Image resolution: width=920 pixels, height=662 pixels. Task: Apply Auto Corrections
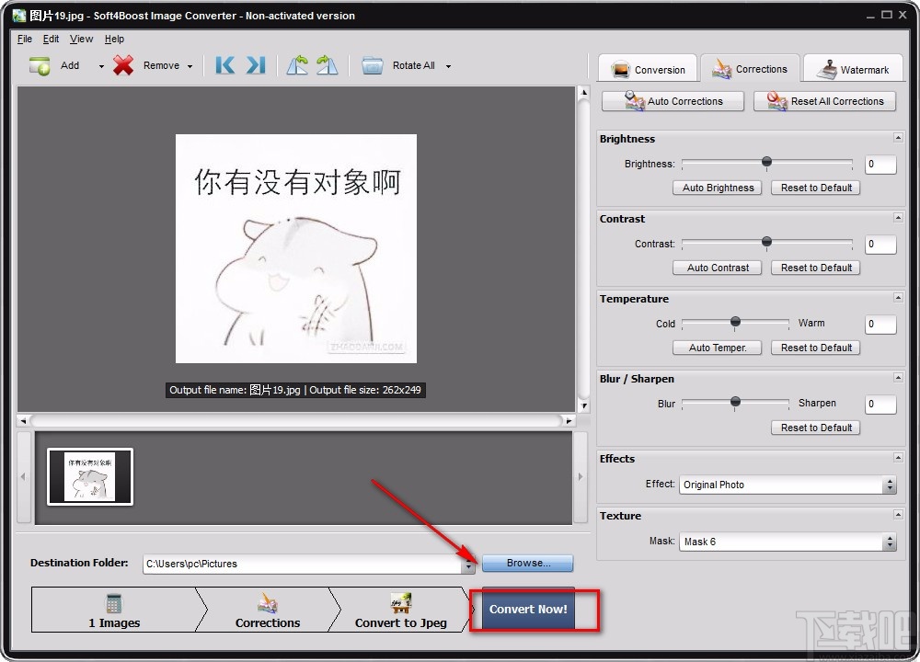point(672,101)
